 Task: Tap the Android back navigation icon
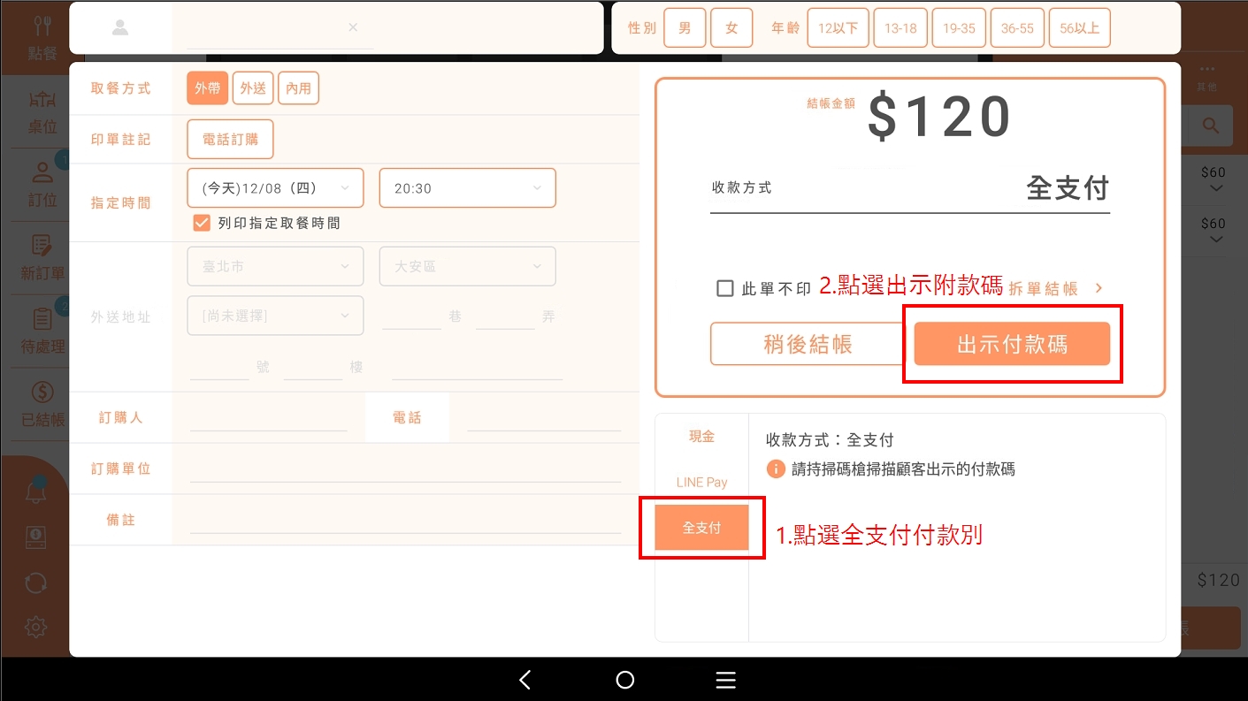click(525, 680)
